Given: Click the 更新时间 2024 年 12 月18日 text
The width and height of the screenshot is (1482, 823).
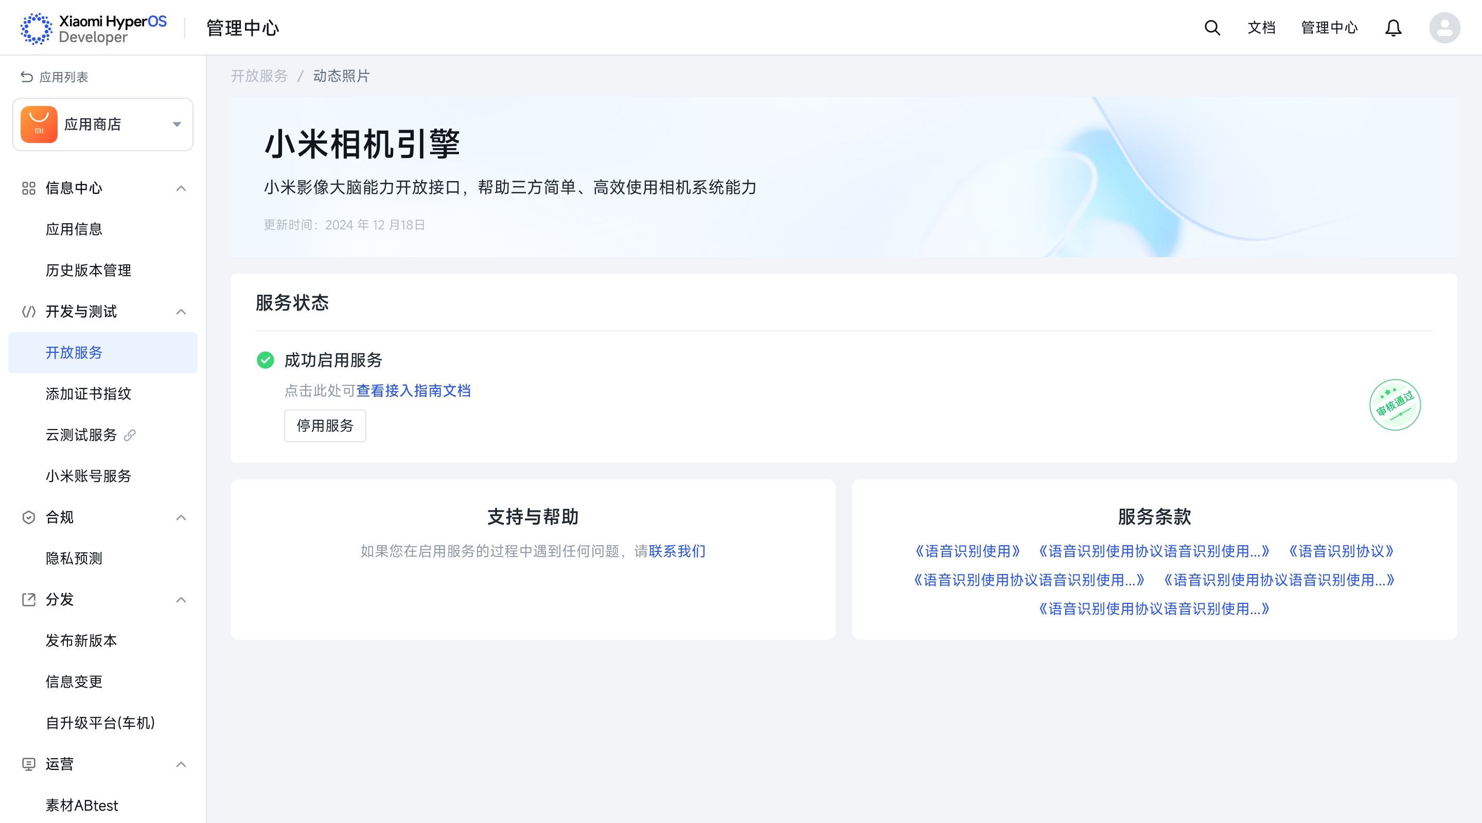Looking at the screenshot, I should 344,225.
